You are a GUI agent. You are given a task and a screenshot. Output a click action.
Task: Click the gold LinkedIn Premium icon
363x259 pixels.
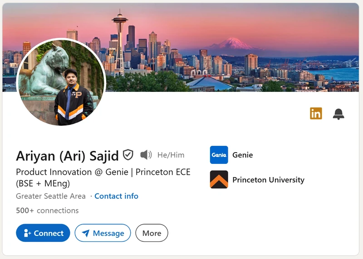tap(316, 114)
